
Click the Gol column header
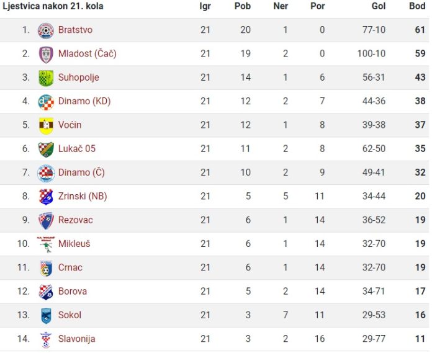(378, 6)
